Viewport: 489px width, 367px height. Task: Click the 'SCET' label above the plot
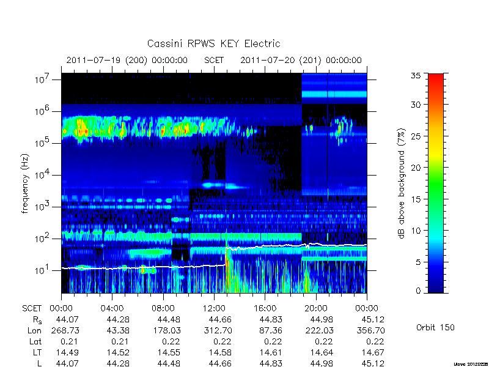[214, 60]
